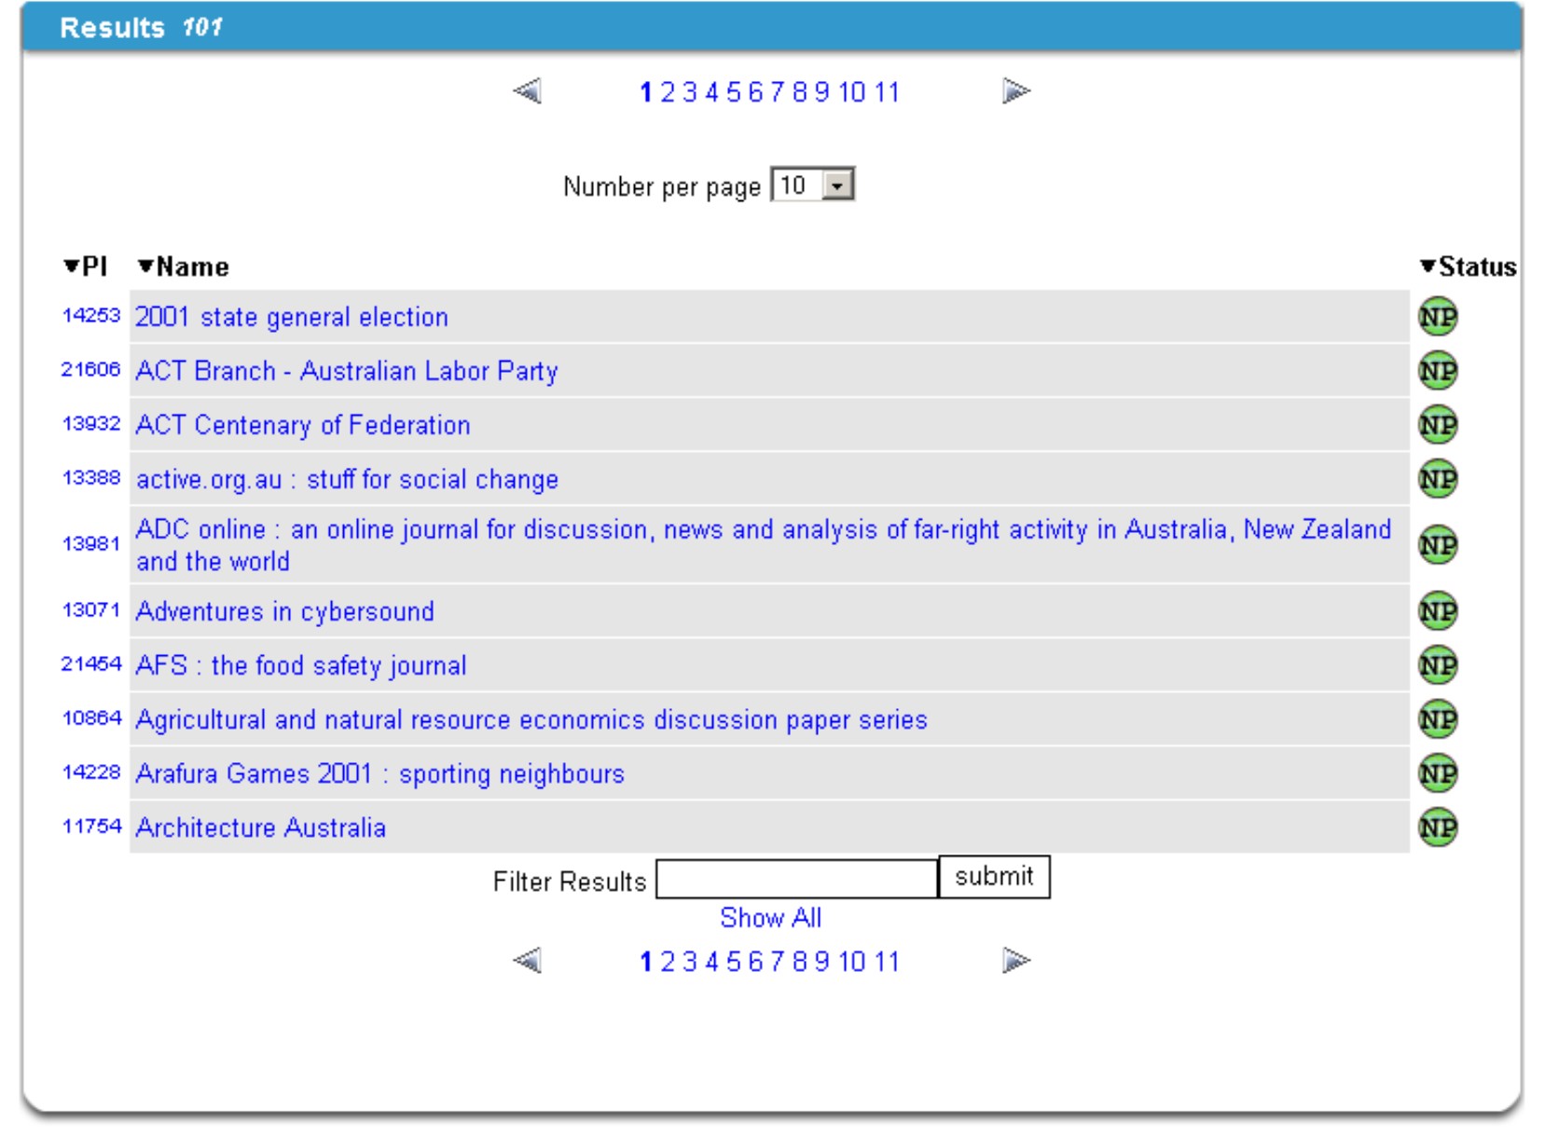The image size is (1558, 1148).
Task: Click NP status icon for Adventures in cybersound
Action: tap(1437, 611)
